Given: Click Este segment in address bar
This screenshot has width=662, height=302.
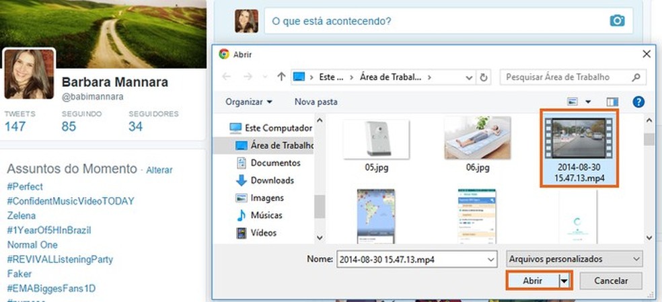Looking at the screenshot, I should click(331, 78).
